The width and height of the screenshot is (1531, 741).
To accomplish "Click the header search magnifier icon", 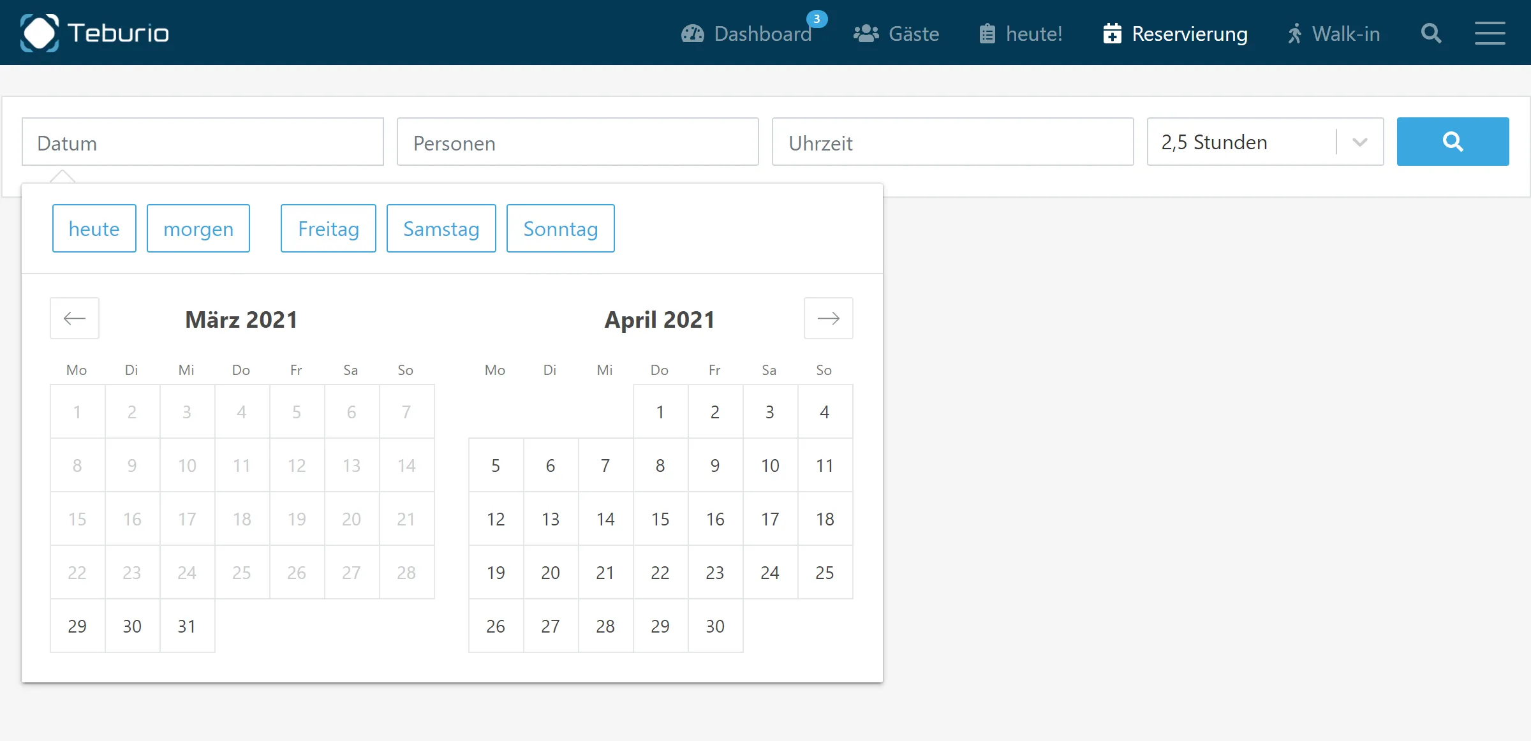I will (1431, 33).
